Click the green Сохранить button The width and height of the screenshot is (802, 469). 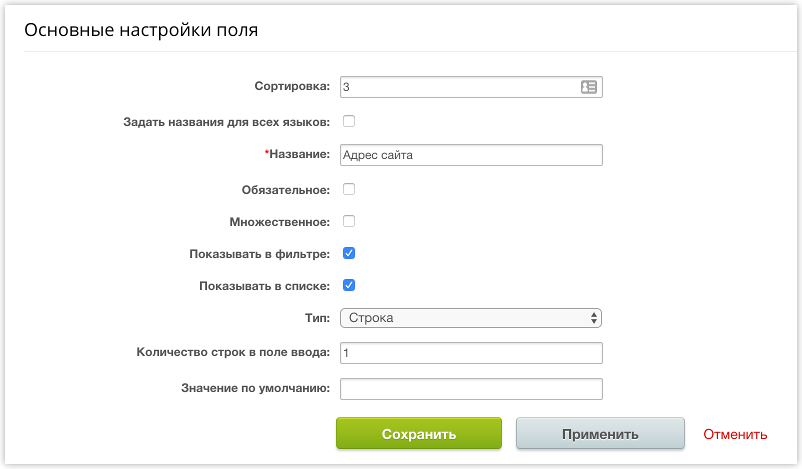tap(419, 433)
